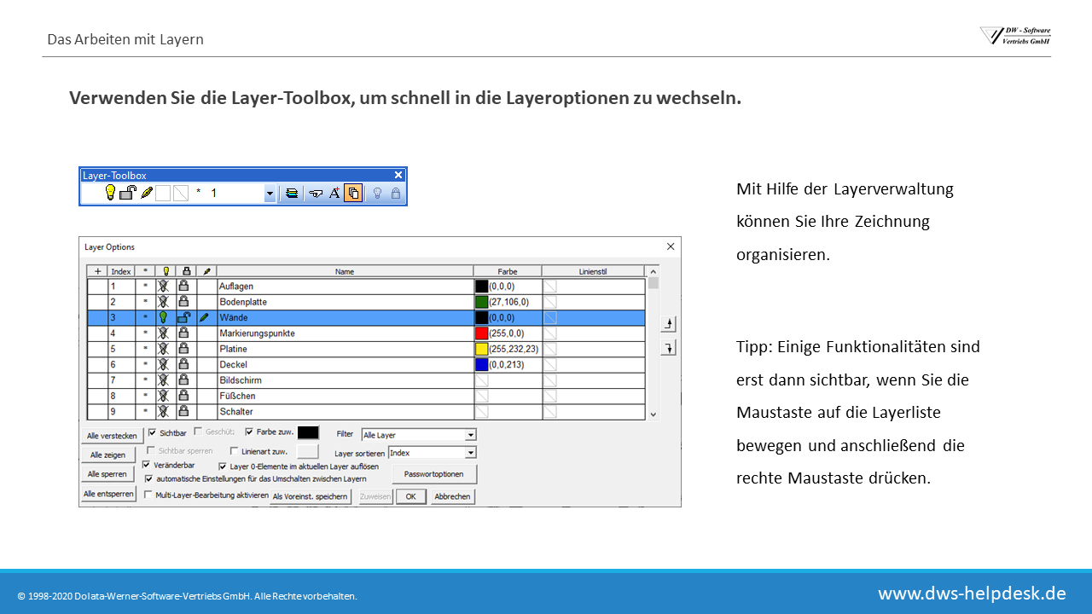Toggle the Veränderbar checkbox
This screenshot has width=1092, height=614.
(146, 465)
